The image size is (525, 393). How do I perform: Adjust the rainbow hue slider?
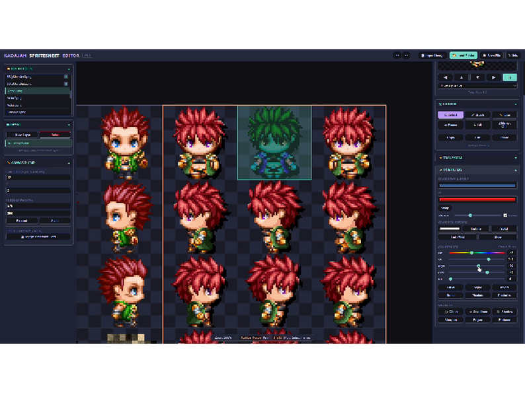[x=477, y=253]
